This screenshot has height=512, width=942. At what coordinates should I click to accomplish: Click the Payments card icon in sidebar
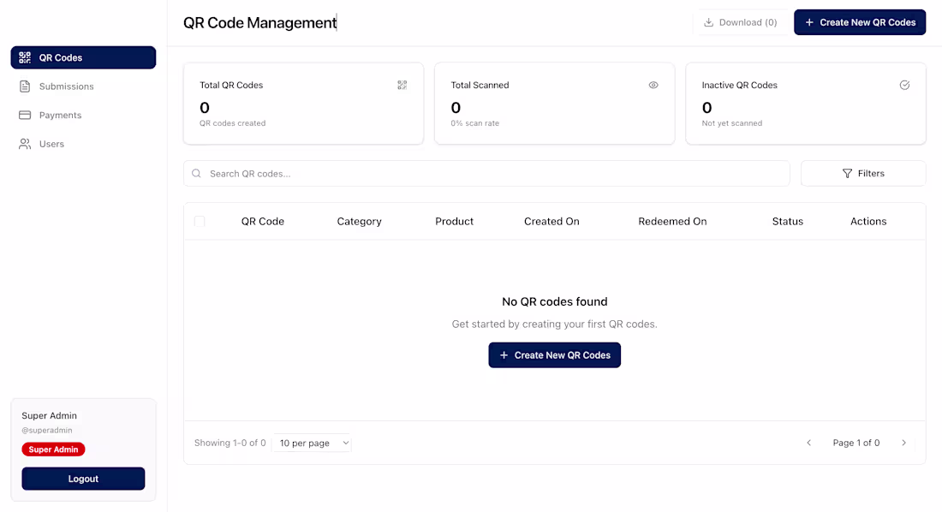(25, 115)
